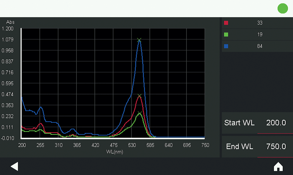293x175 pixels.
Task: Click the blue curve's peak near 255 nm
Action: click(41, 107)
